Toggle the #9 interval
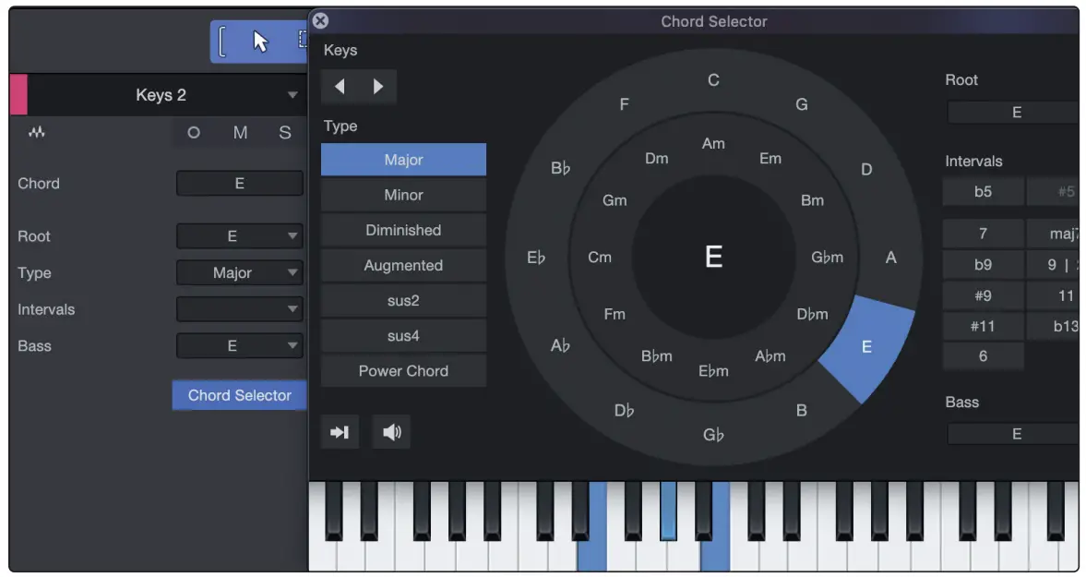 (983, 295)
